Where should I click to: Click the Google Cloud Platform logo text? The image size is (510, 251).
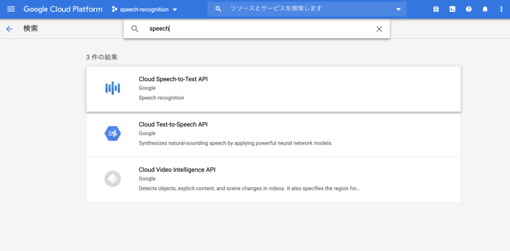(x=63, y=9)
